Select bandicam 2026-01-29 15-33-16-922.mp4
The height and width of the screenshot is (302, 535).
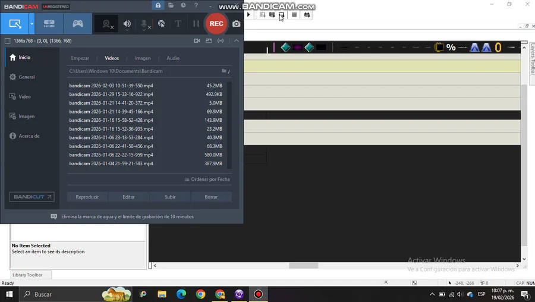pos(146,94)
